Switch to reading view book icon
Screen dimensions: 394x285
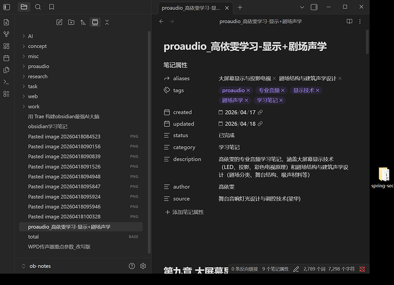tap(349, 21)
